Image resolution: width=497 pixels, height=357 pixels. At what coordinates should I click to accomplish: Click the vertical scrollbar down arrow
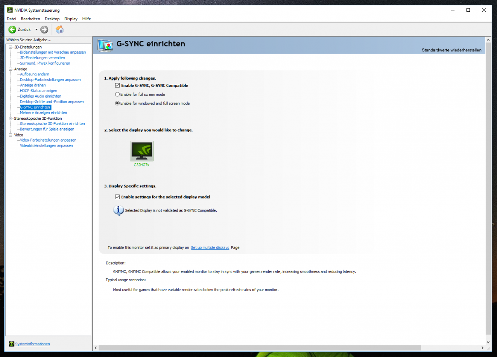[x=488, y=342]
